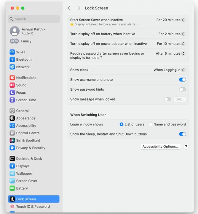Choose Name and password radio option
198x214 pixels.
(x=150, y=124)
